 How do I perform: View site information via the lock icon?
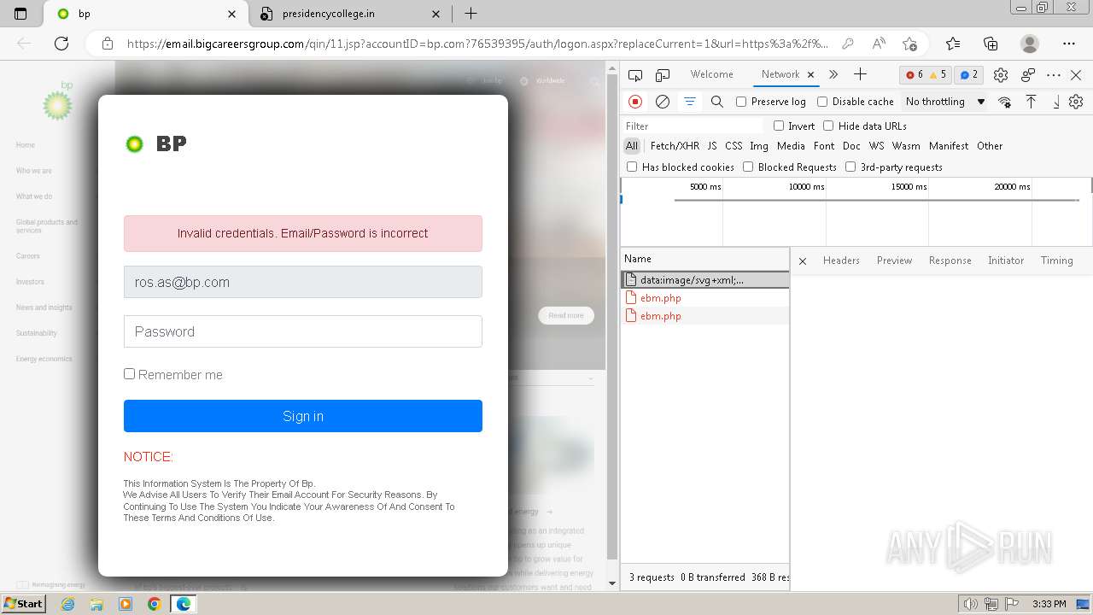click(x=107, y=44)
